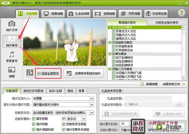
Task: Open the 相片文件 camera icon
Action: pos(12,24)
